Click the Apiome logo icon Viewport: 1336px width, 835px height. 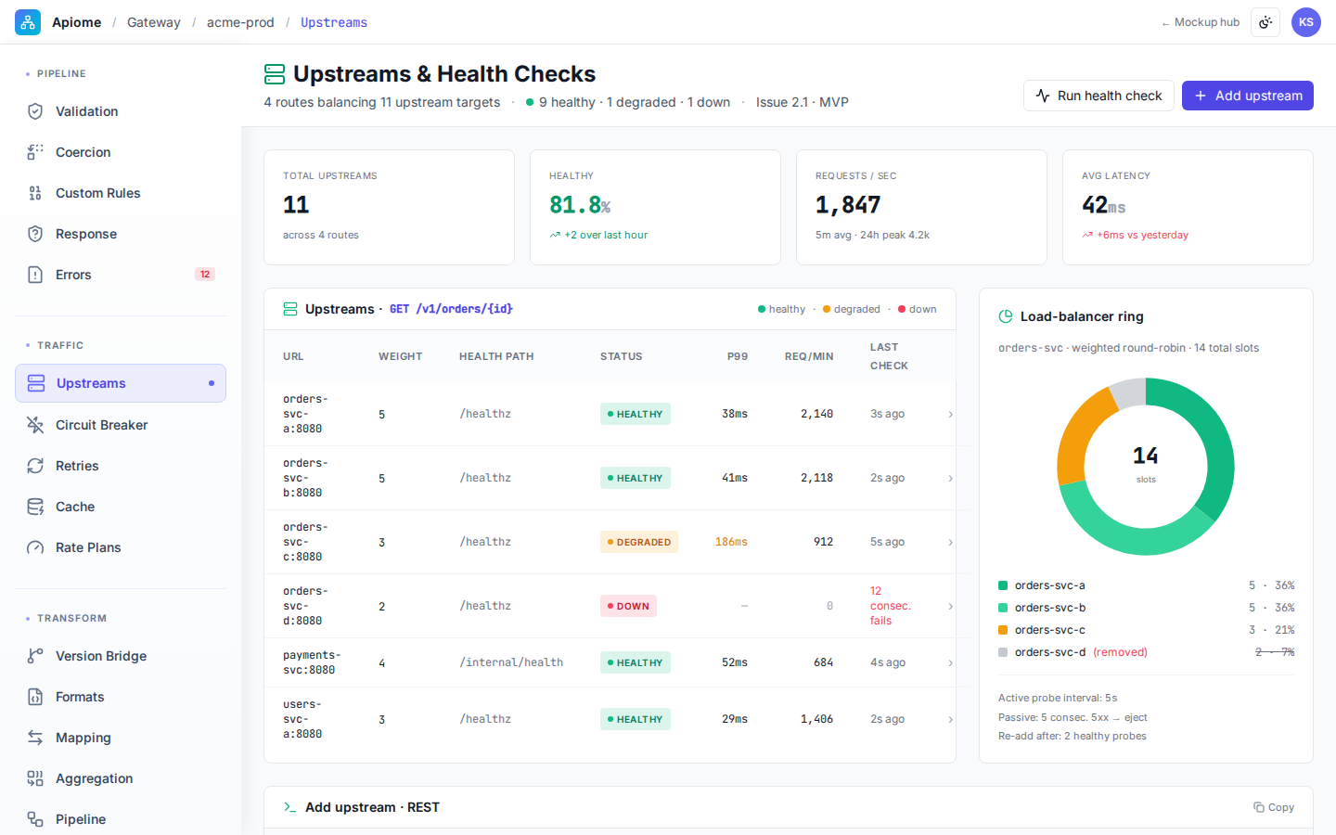(x=28, y=22)
